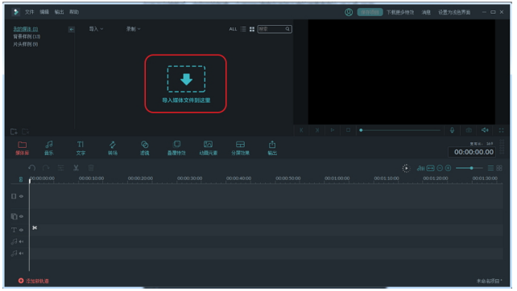Open the Transitions (转场) tab
The width and height of the screenshot is (517, 291).
[113, 148]
